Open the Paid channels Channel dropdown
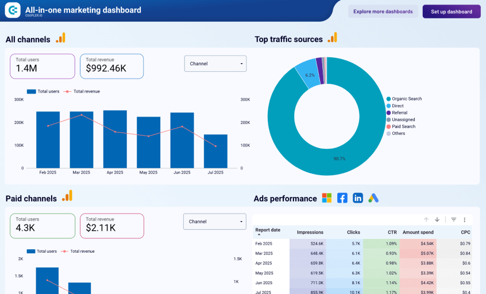 (x=215, y=222)
